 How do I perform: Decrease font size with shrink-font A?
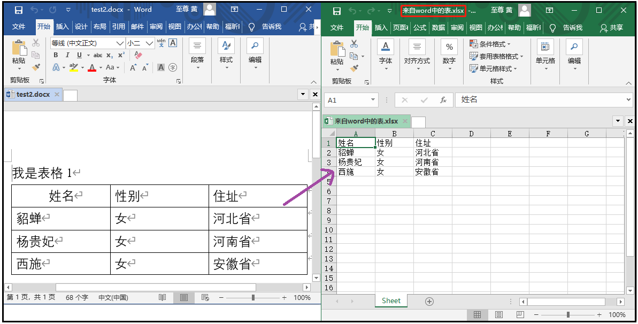[145, 67]
